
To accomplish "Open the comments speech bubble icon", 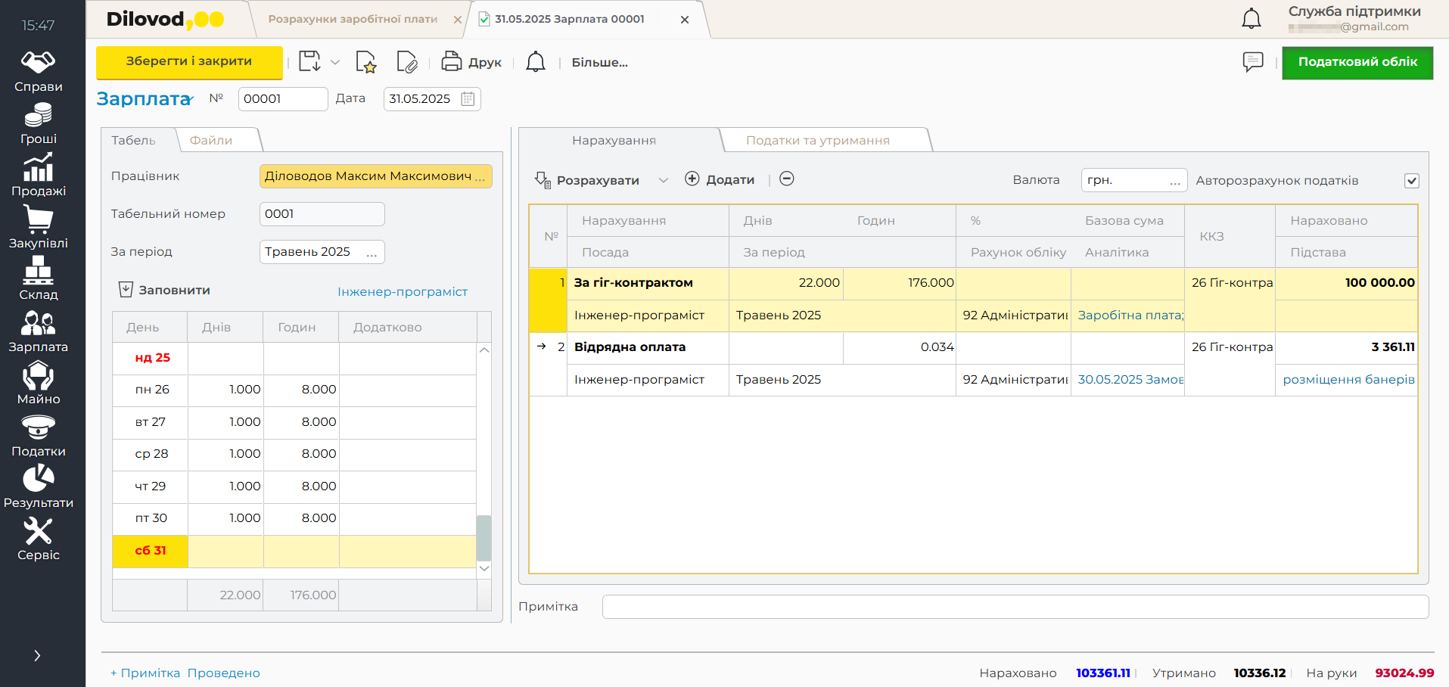I will [x=1253, y=62].
